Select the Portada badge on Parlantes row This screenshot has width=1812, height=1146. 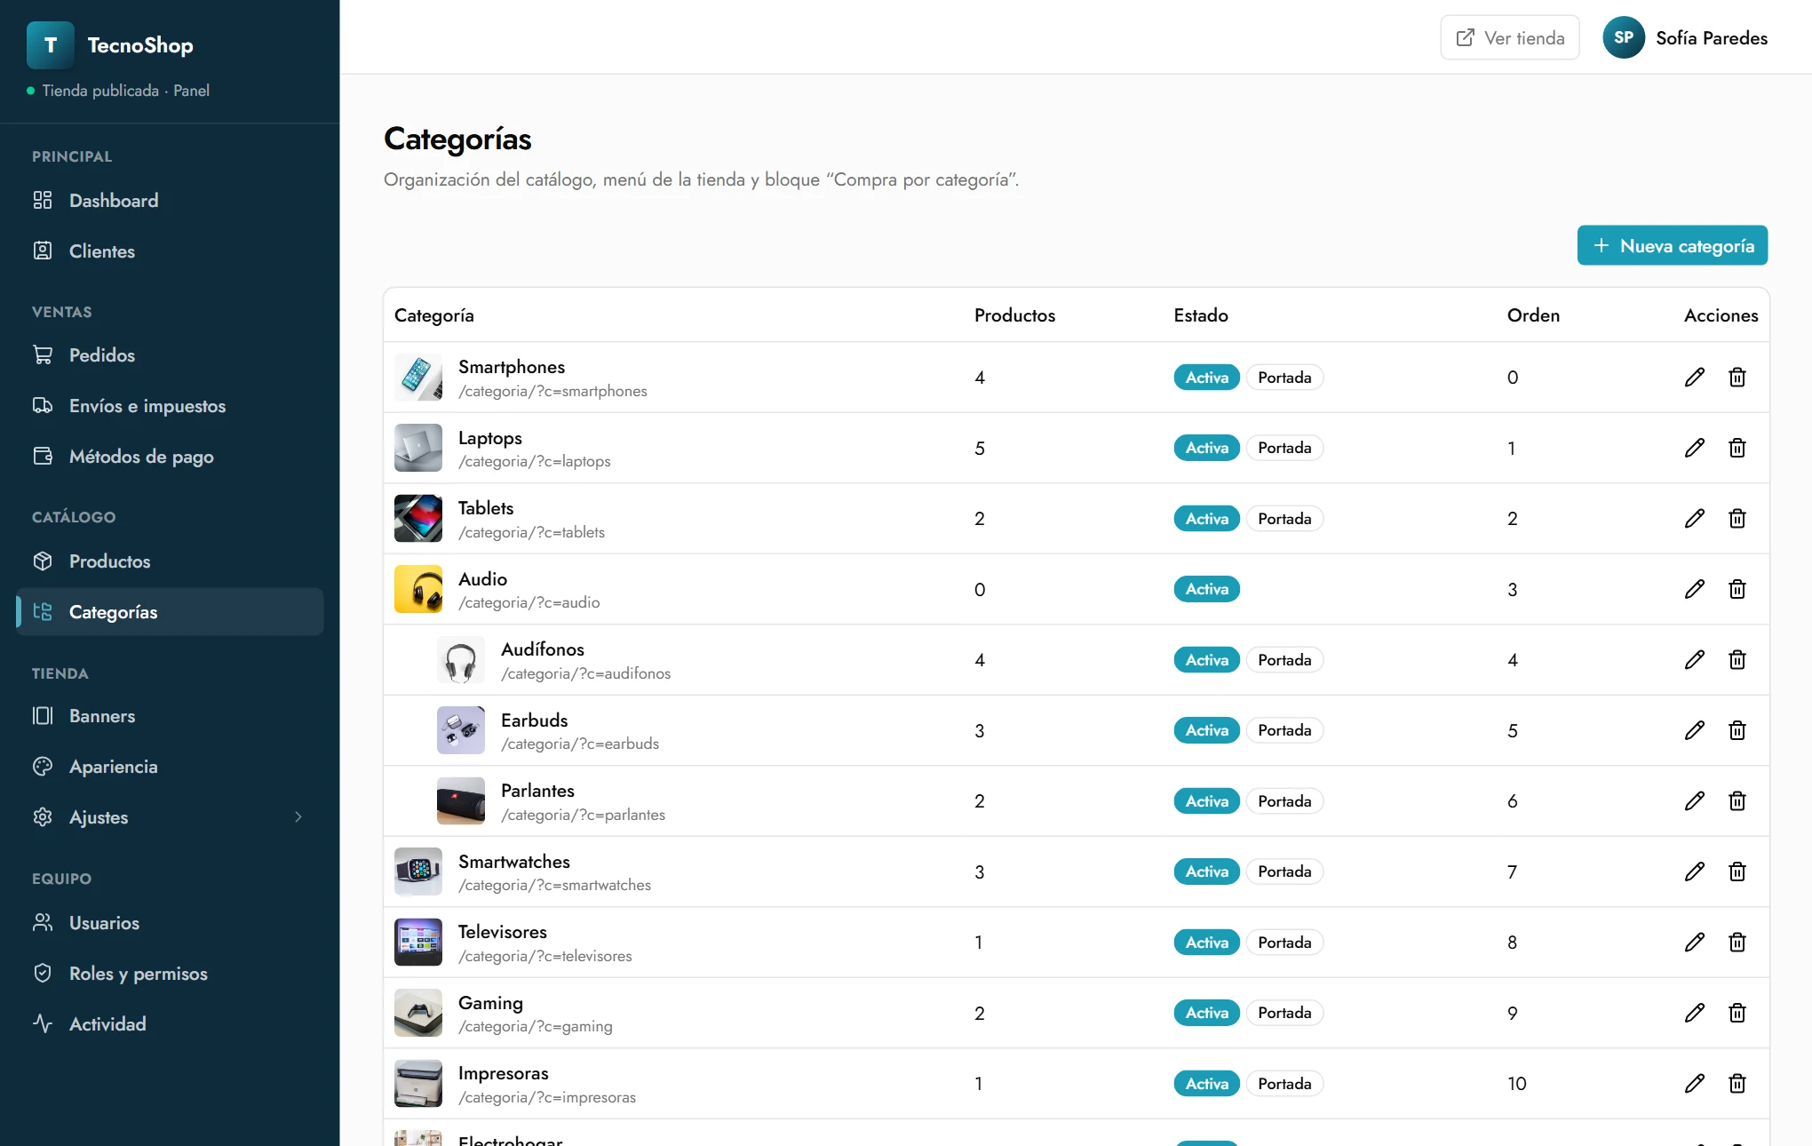1284,801
